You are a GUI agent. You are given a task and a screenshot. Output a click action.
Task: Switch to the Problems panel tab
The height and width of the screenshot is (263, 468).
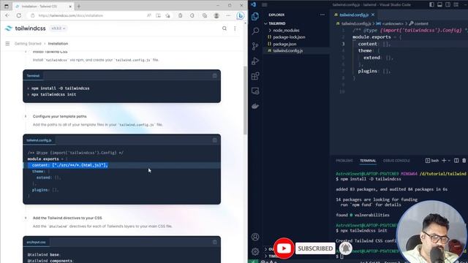(x=344, y=161)
